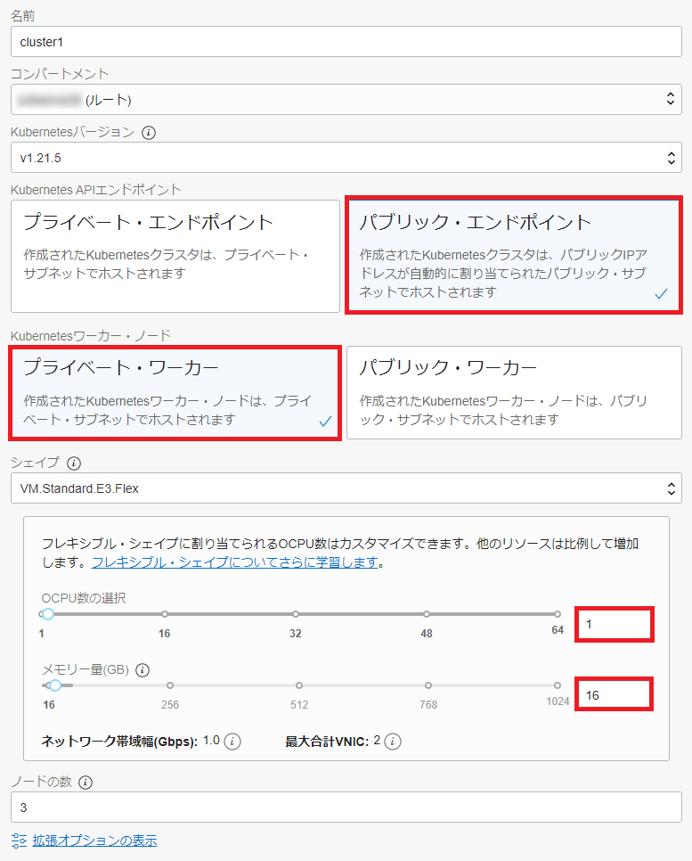Open the コンパートメント dropdown
The height and width of the screenshot is (861, 692).
point(346,100)
